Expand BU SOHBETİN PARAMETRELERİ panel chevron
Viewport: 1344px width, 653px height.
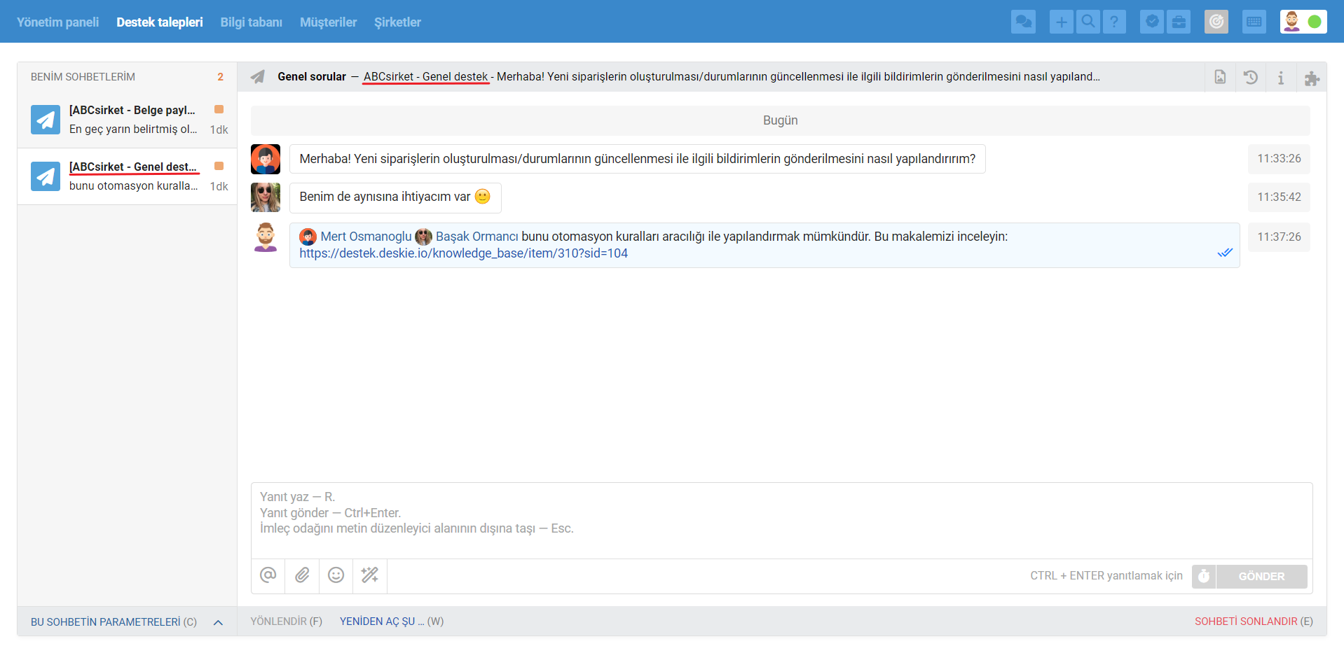[218, 622]
